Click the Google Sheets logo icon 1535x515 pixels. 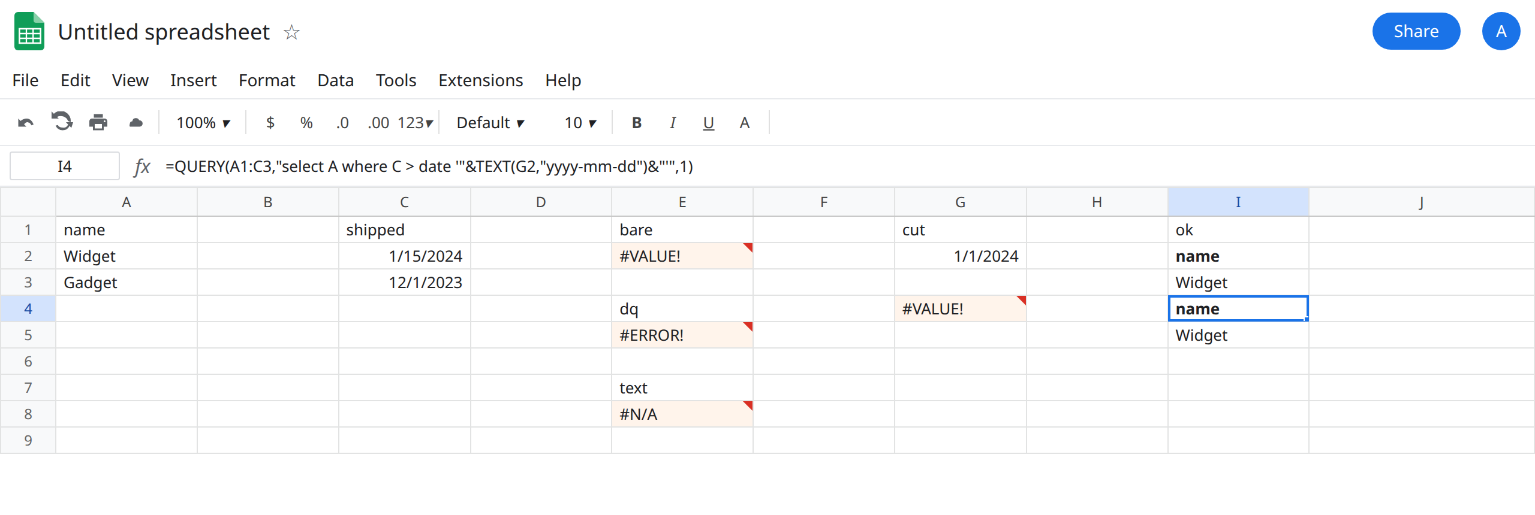(29, 31)
